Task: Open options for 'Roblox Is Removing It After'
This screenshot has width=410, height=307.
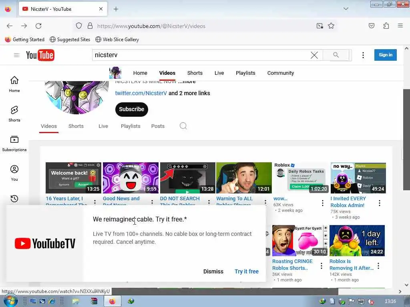Action: pos(378,266)
